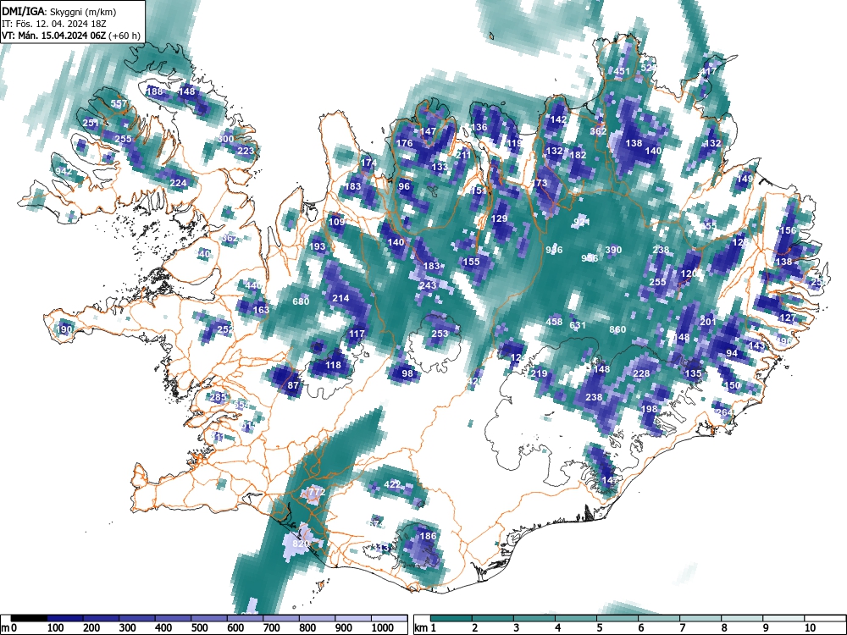Select the value '186' on the southern glacier
Viewport: 847px width, 635px height.
pyautogui.click(x=428, y=536)
